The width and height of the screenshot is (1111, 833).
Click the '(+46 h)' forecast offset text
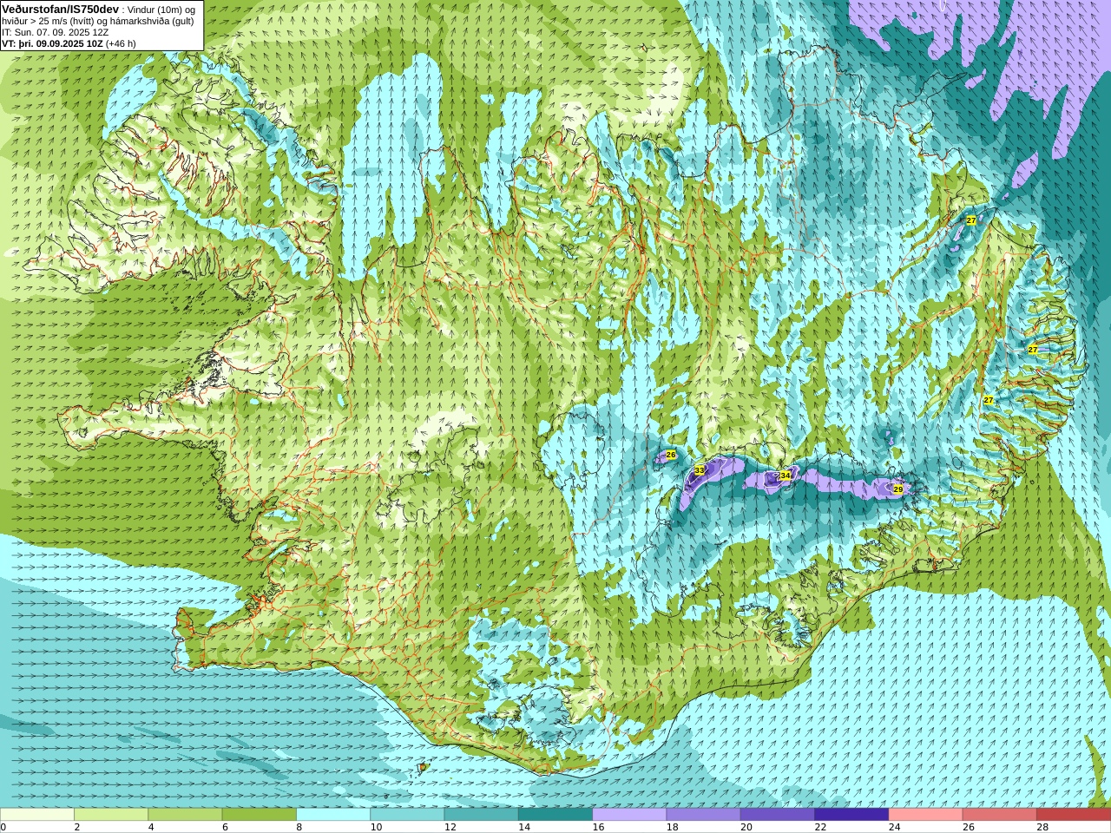(x=121, y=43)
